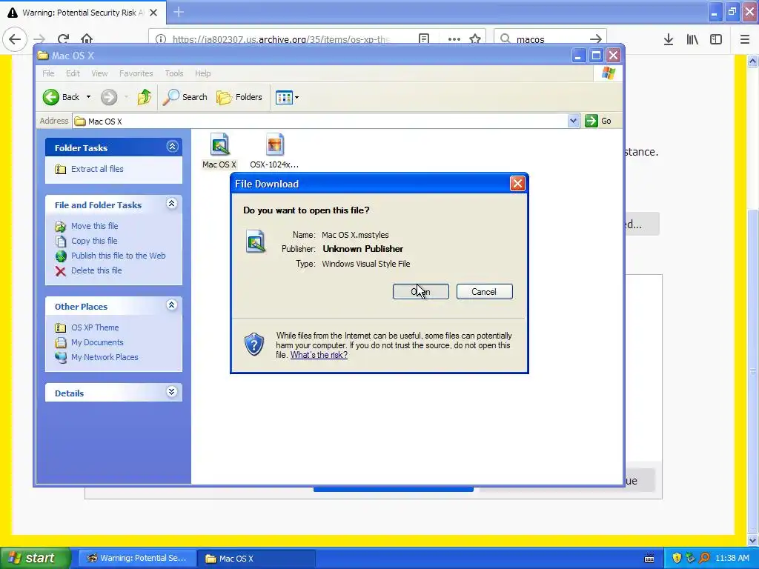Open the View menu in Explorer
The height and width of the screenshot is (569, 759).
pos(99,73)
